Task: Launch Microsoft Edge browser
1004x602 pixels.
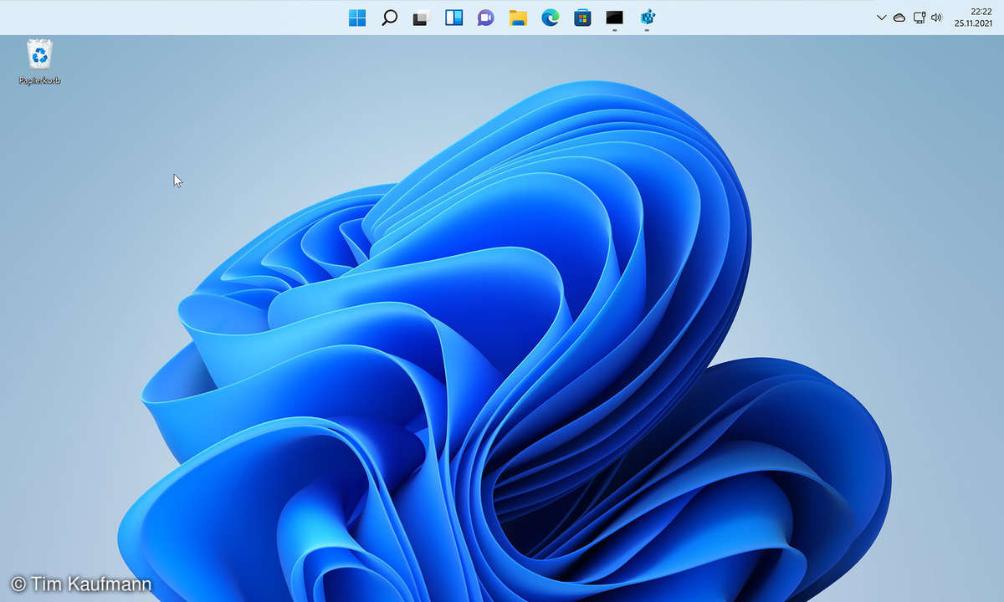Action: coord(550,18)
